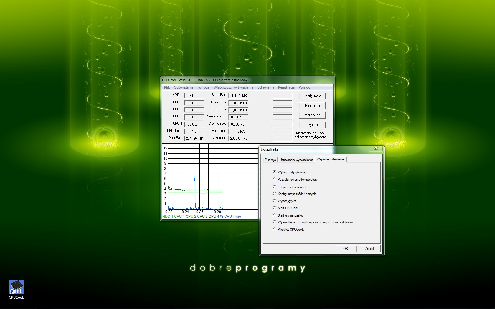Open the CPUCooL desktop shortcut icon
495x309 pixels.
tap(16, 288)
